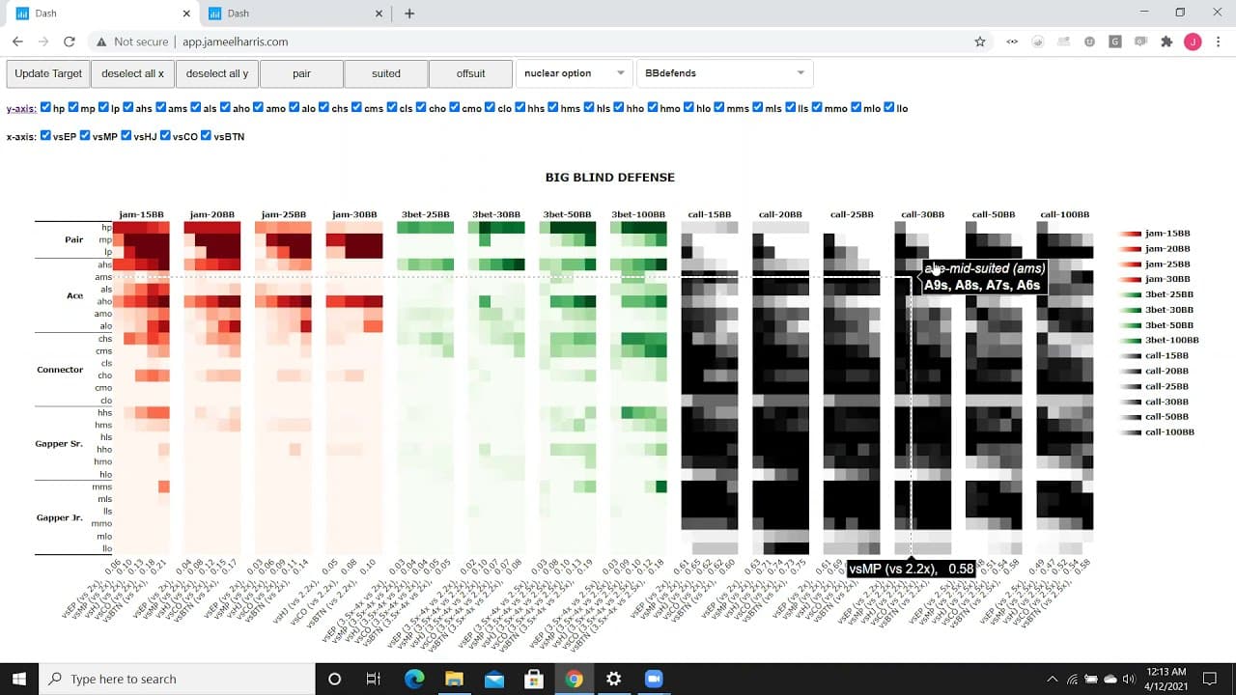Open the Chrome extensions puzzle icon
This screenshot has width=1236, height=695.
point(1166,42)
